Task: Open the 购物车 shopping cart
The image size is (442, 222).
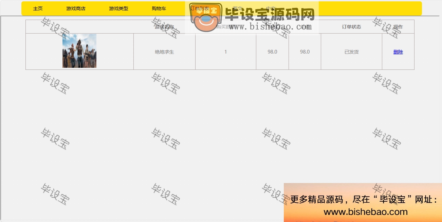Action: [159, 8]
